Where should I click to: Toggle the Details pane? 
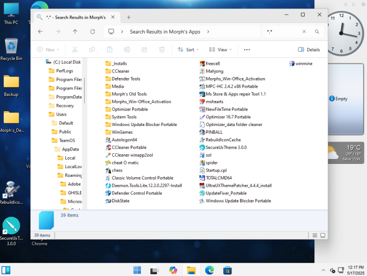(309, 50)
